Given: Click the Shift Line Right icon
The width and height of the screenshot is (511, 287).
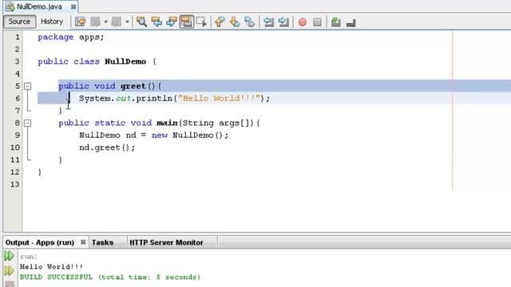Looking at the screenshot, I should pos(283,22).
